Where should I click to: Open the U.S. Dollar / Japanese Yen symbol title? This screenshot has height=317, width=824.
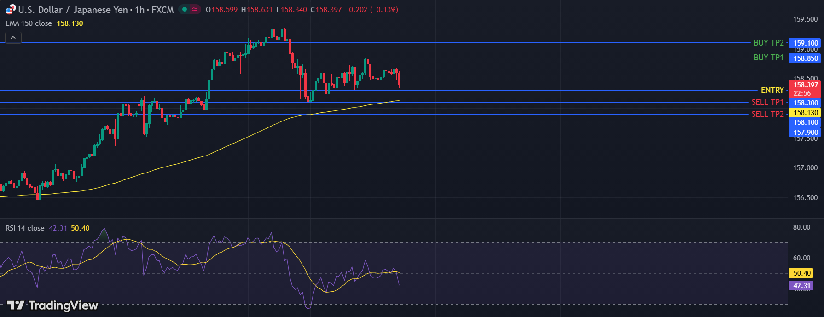click(73, 10)
